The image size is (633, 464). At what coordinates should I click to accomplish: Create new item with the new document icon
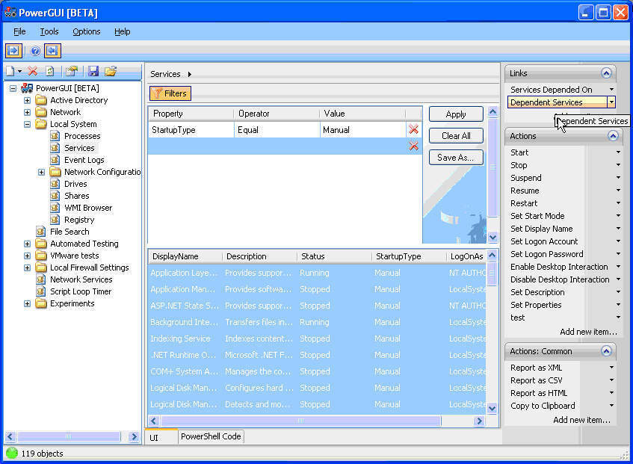(x=9, y=70)
